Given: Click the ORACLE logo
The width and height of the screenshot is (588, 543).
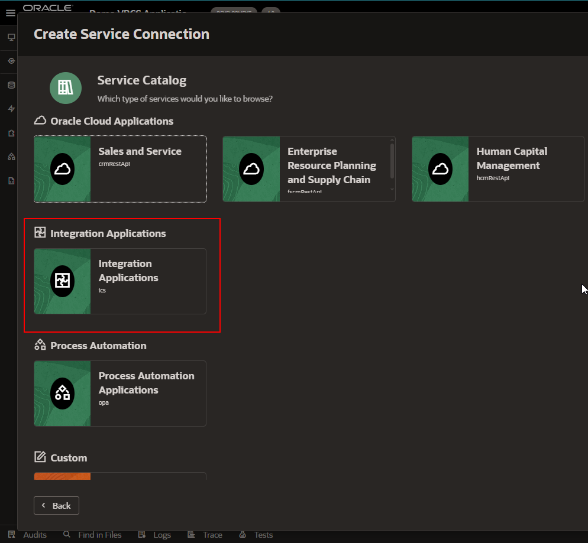Looking at the screenshot, I should pos(48,8).
